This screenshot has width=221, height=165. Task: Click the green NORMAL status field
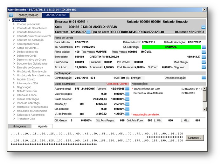tap(171, 47)
